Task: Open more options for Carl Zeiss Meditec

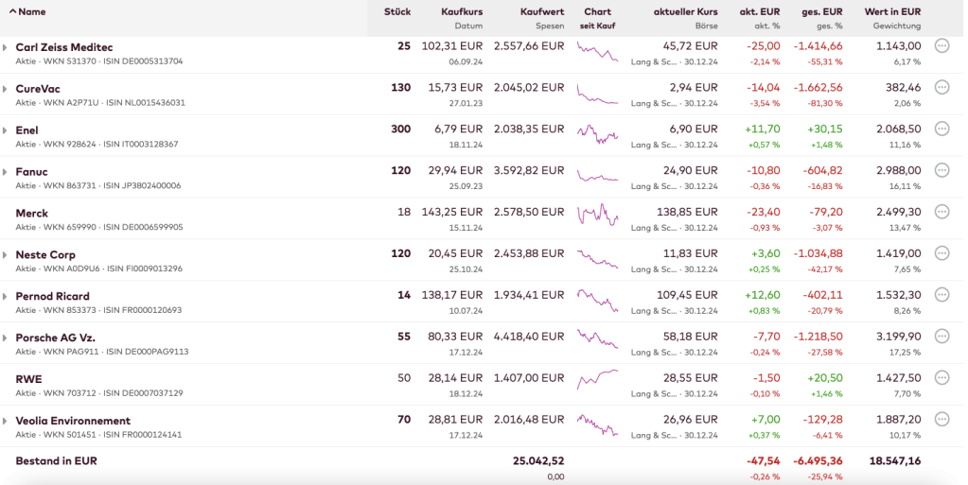Action: (x=942, y=45)
